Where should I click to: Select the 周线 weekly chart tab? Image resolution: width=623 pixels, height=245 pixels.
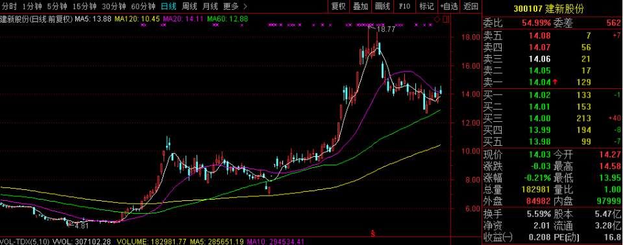tap(189, 6)
